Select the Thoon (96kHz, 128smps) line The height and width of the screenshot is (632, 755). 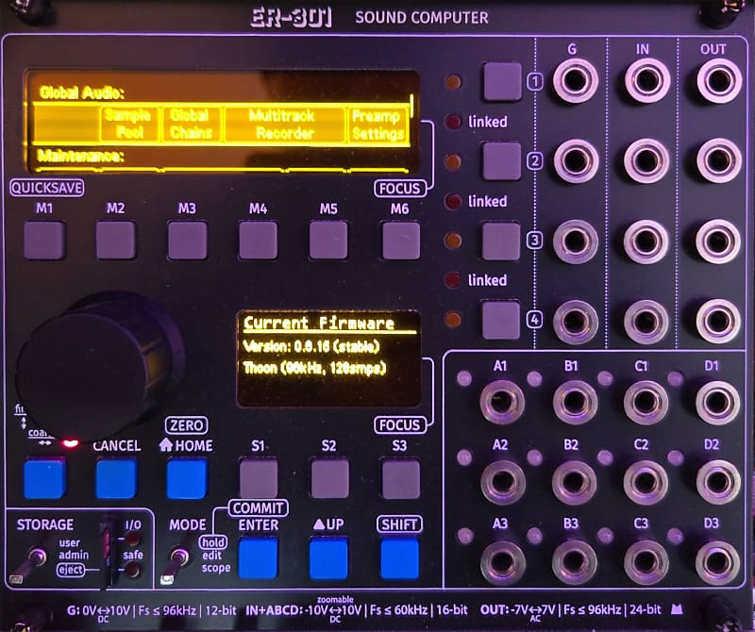(x=315, y=368)
